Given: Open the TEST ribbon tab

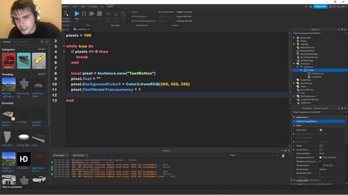Looking at the screenshot, I should pyautogui.click(x=75, y=6).
